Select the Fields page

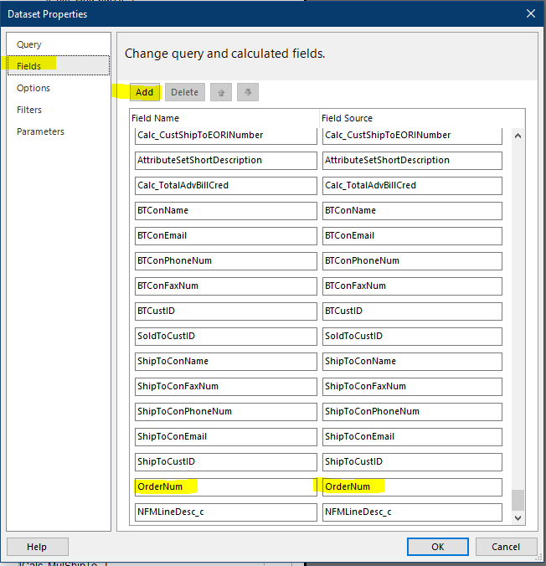tap(59, 65)
